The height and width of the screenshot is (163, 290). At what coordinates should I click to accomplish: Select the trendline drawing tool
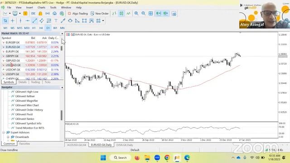pyautogui.click(x=34, y=21)
